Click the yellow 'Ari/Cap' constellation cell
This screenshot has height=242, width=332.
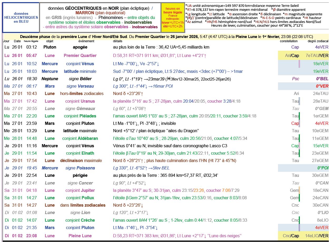pos(292,55)
